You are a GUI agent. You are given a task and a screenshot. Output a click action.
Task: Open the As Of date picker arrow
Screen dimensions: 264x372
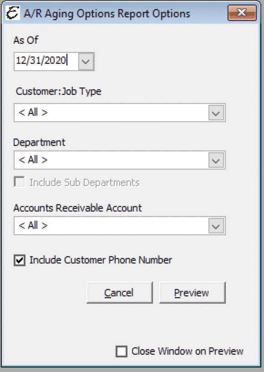click(x=86, y=62)
